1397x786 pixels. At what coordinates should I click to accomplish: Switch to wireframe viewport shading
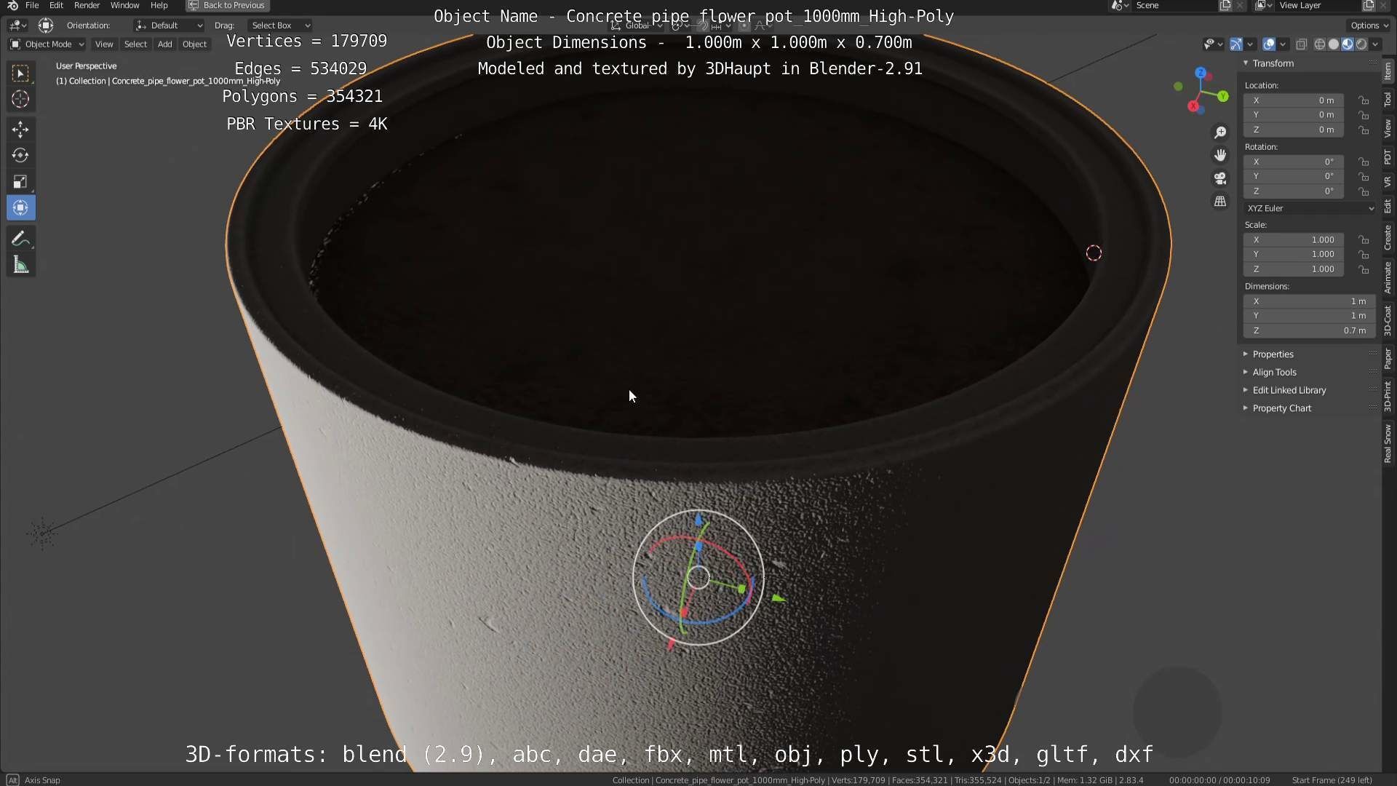point(1319,44)
